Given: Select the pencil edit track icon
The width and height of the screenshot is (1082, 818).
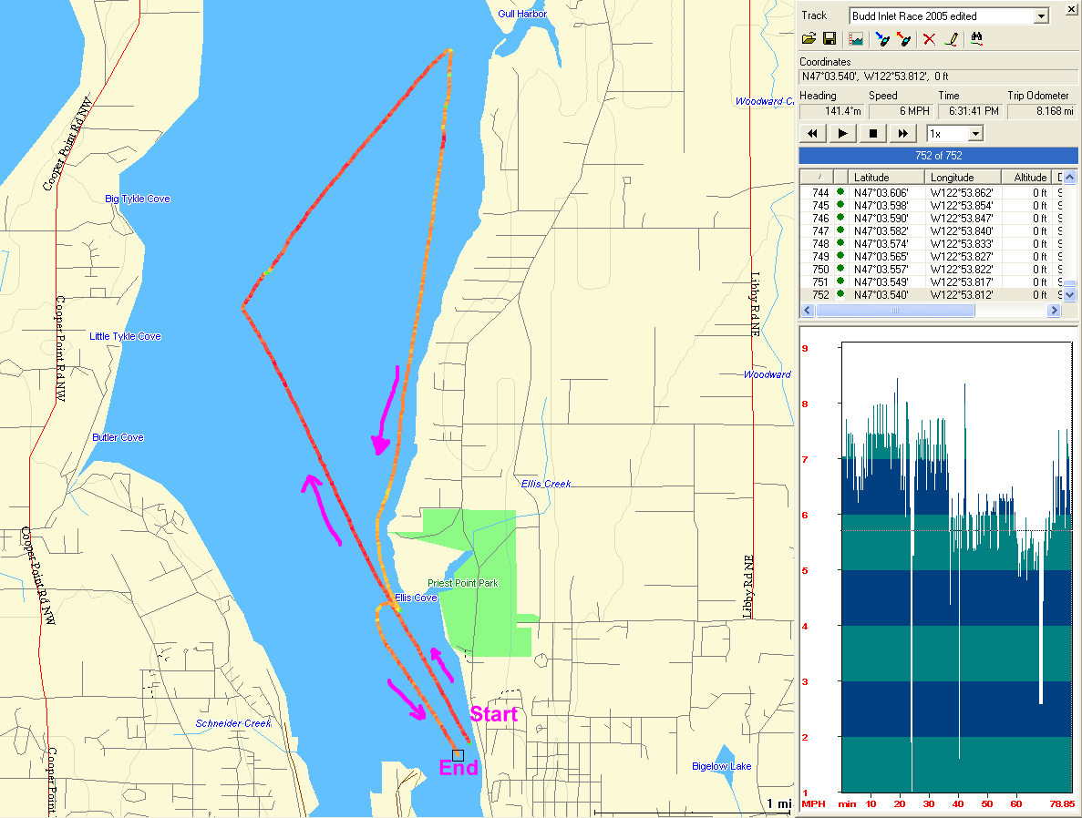Looking at the screenshot, I should click(951, 39).
